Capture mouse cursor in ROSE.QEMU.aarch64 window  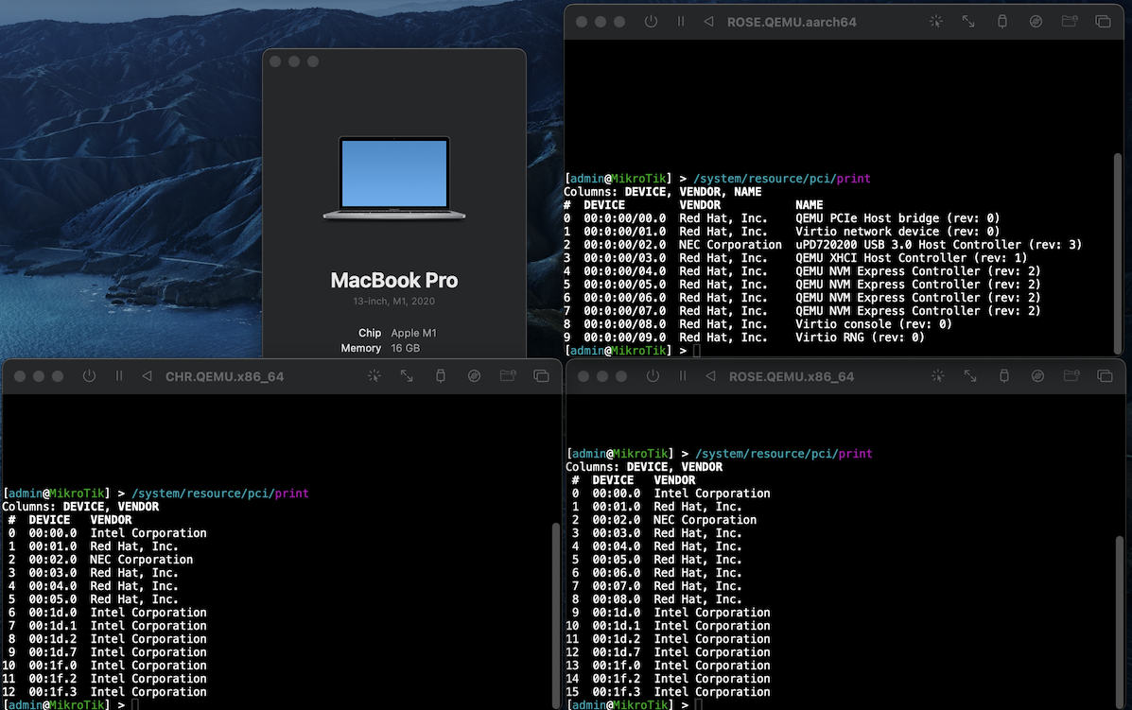coord(935,22)
